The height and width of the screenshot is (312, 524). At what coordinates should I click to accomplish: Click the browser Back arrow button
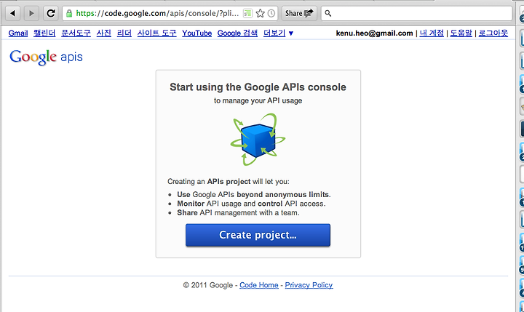12,13
